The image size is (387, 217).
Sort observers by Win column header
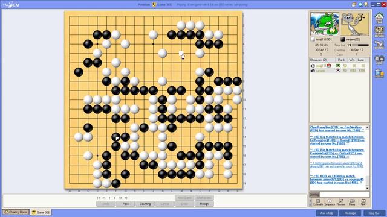(x=352, y=60)
